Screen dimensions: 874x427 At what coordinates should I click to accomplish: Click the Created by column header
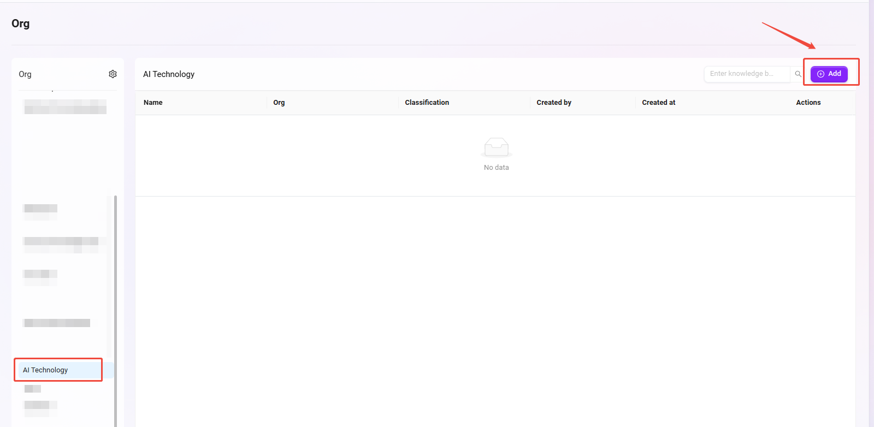point(553,103)
